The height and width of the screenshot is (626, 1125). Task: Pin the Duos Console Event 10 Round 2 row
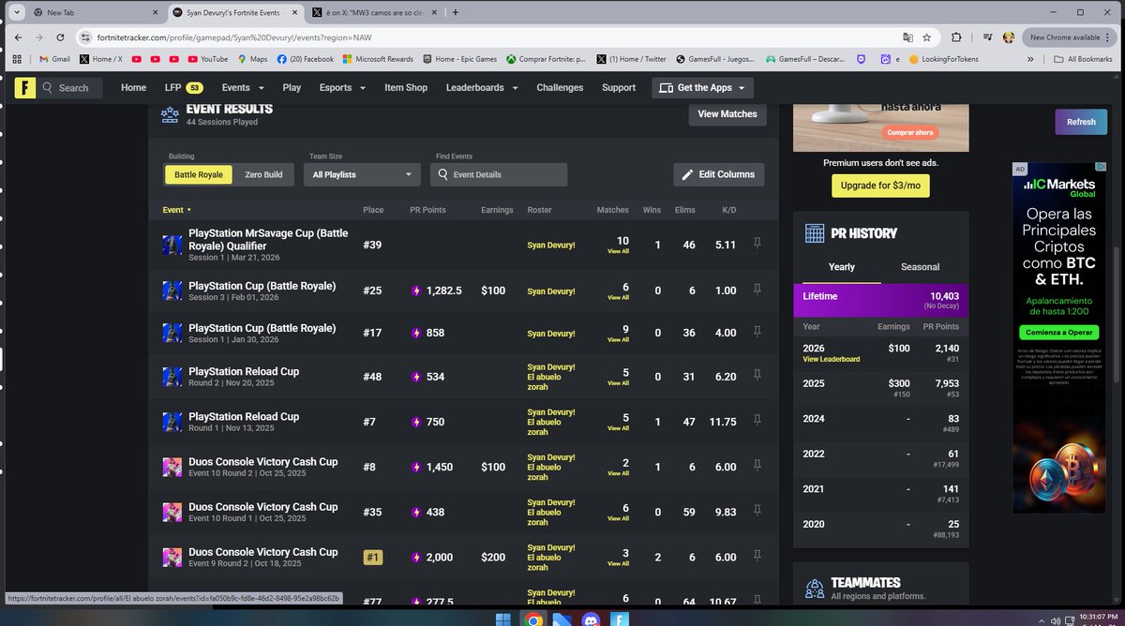757,467
